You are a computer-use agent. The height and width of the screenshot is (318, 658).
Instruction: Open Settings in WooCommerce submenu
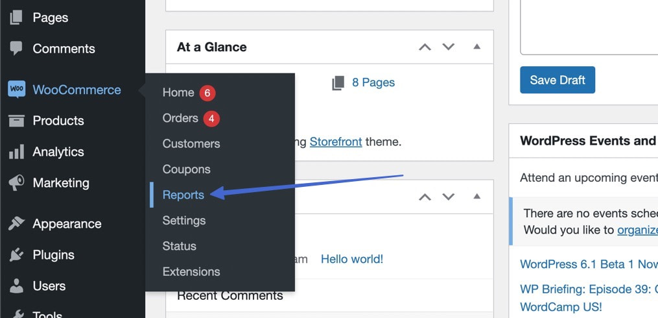click(184, 221)
